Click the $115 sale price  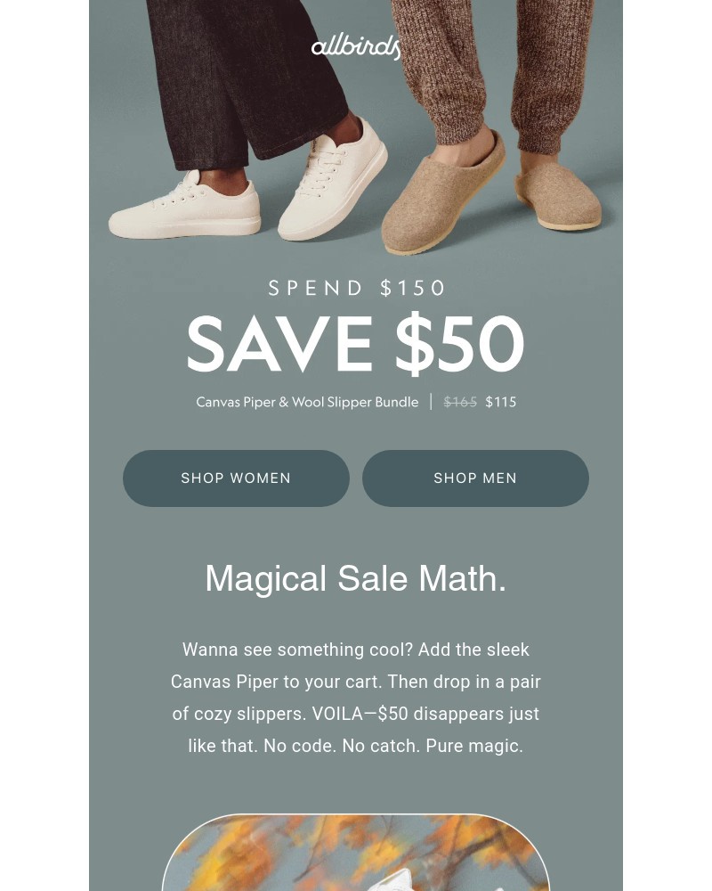501,403
